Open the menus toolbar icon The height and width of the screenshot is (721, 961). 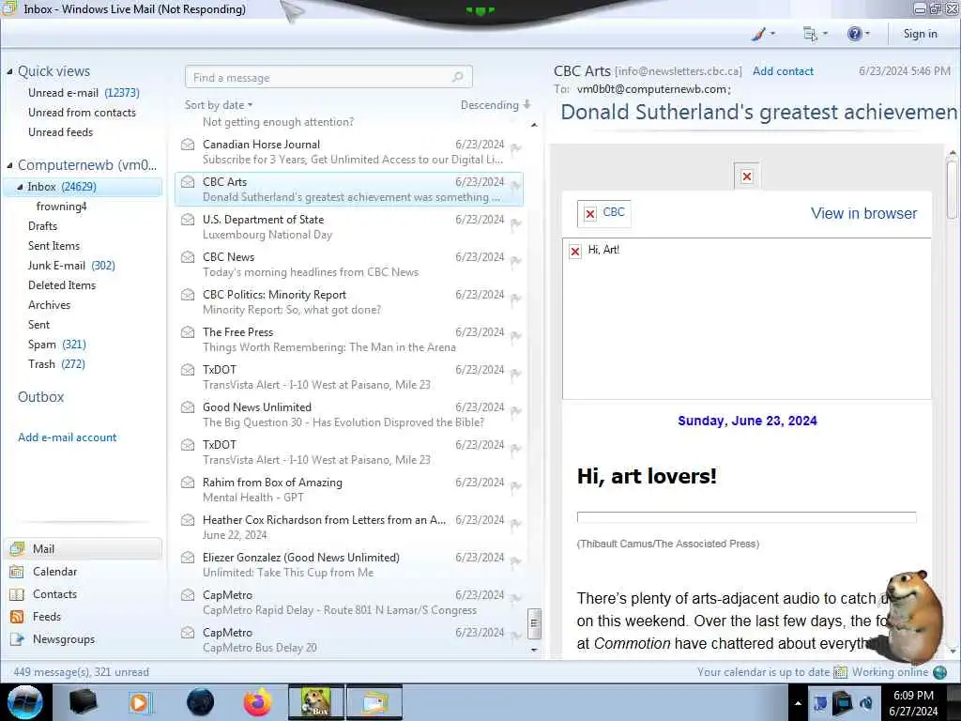point(810,34)
